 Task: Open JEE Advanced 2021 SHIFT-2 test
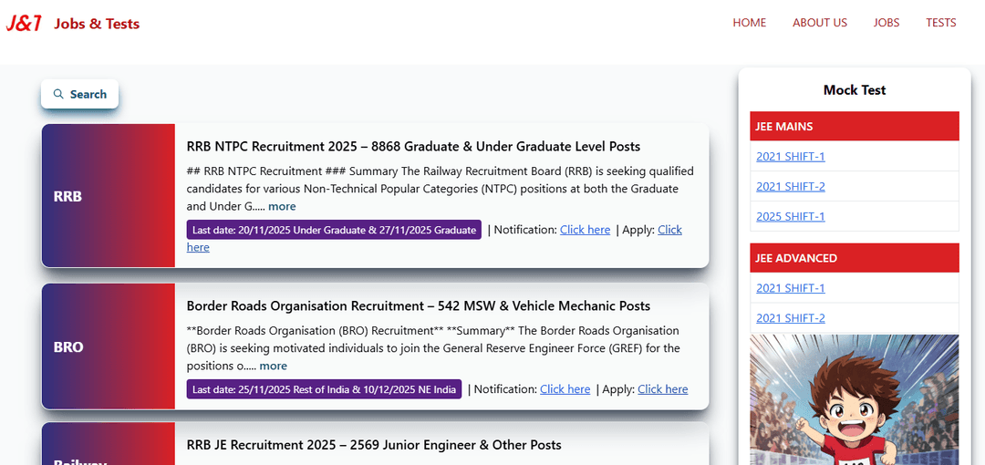click(790, 318)
